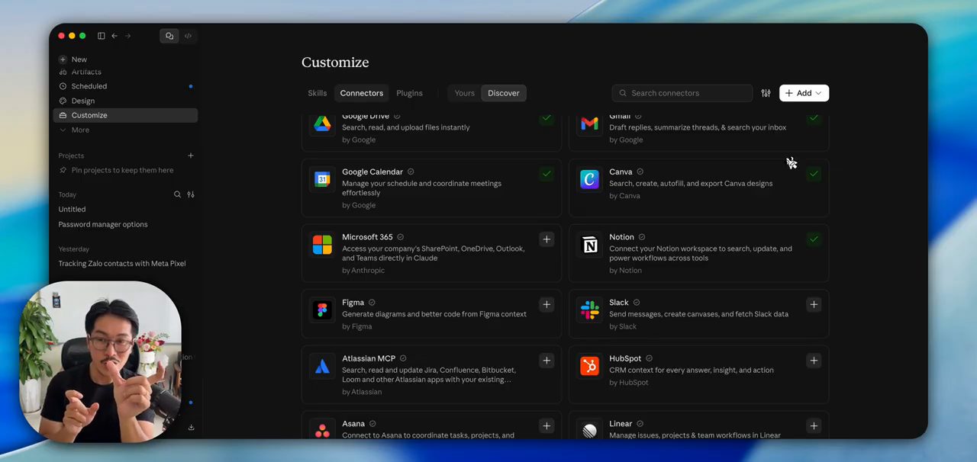Click the Slack connector logo

tap(589, 310)
